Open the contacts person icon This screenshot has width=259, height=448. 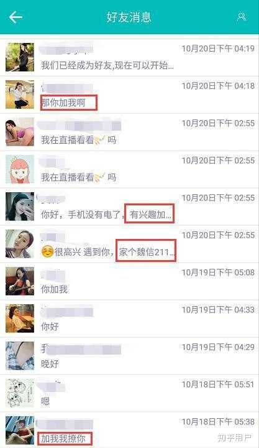point(242,17)
